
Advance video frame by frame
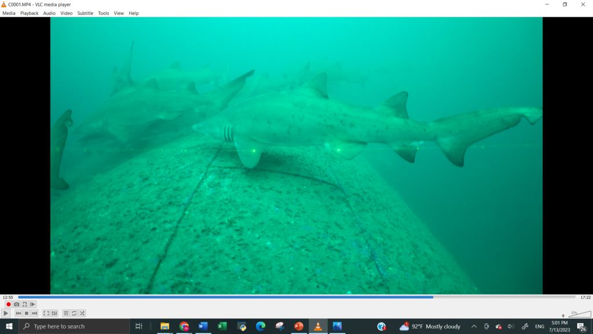tap(32, 304)
